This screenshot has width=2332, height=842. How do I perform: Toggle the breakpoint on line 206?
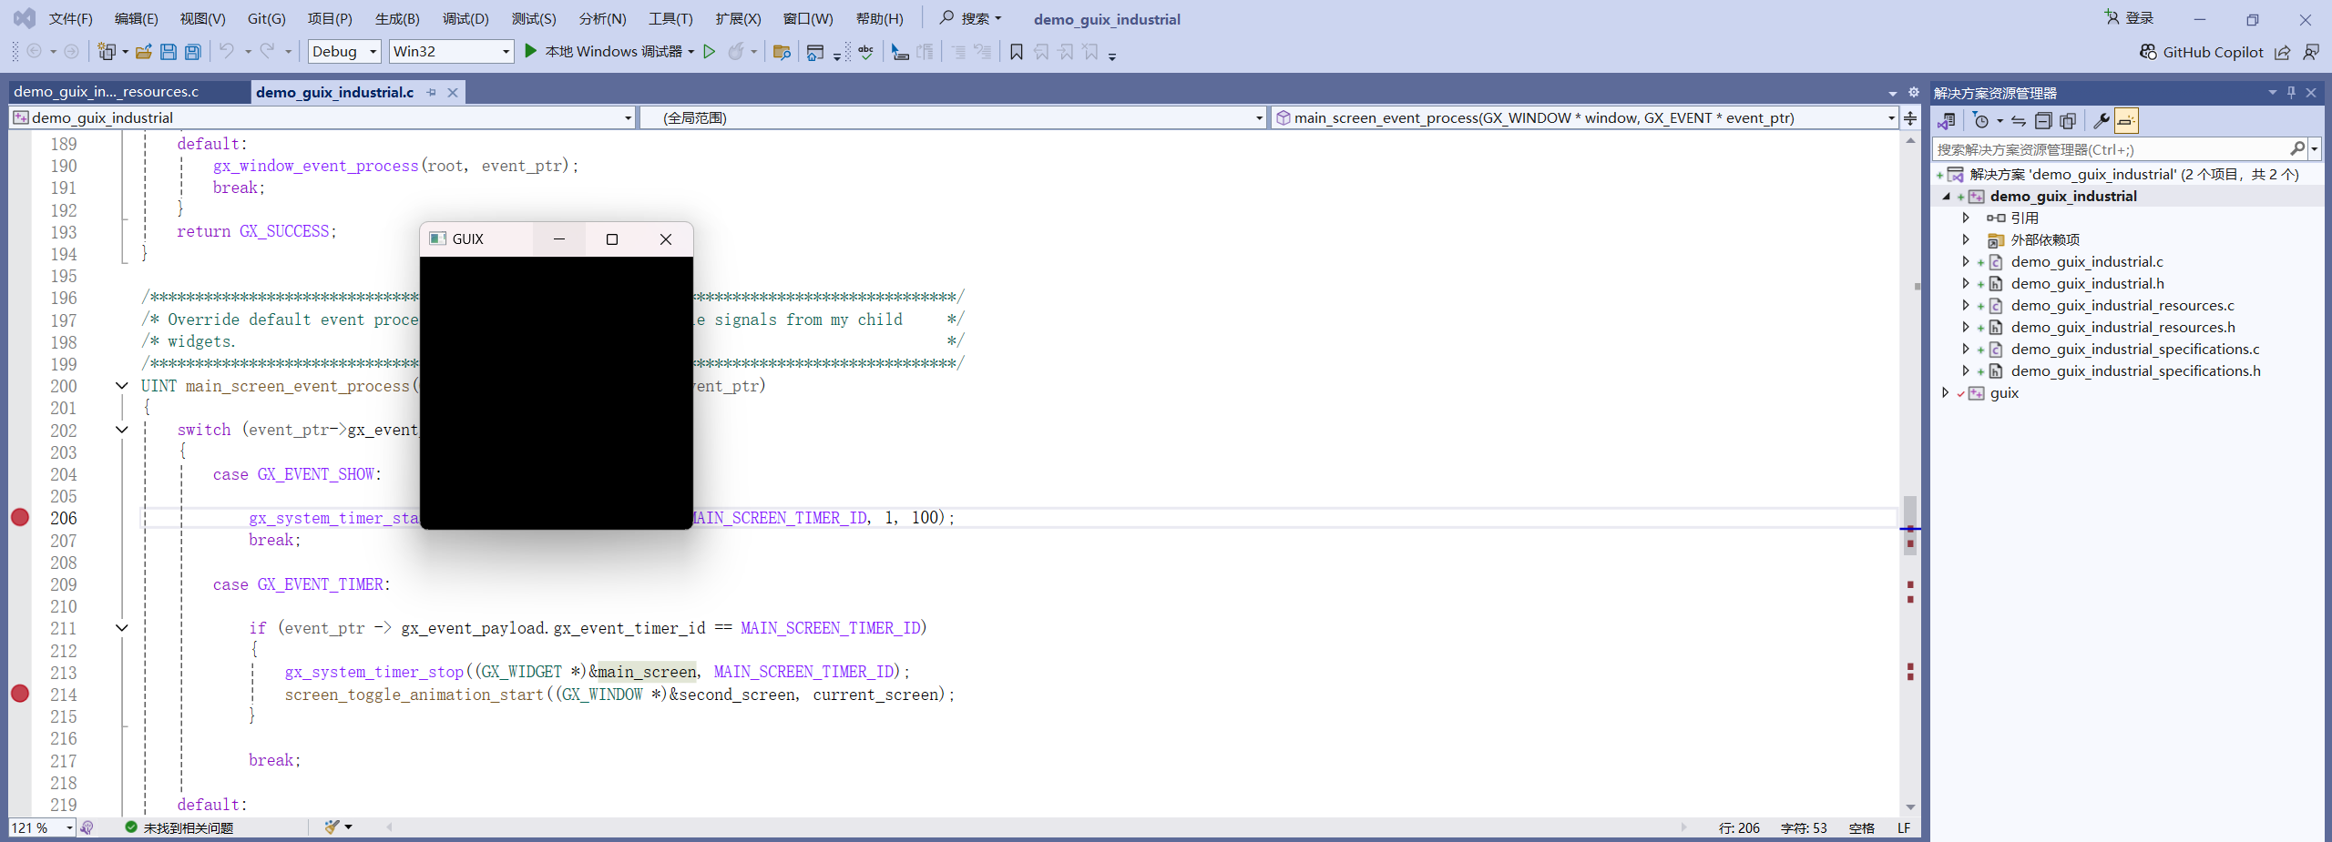click(20, 517)
